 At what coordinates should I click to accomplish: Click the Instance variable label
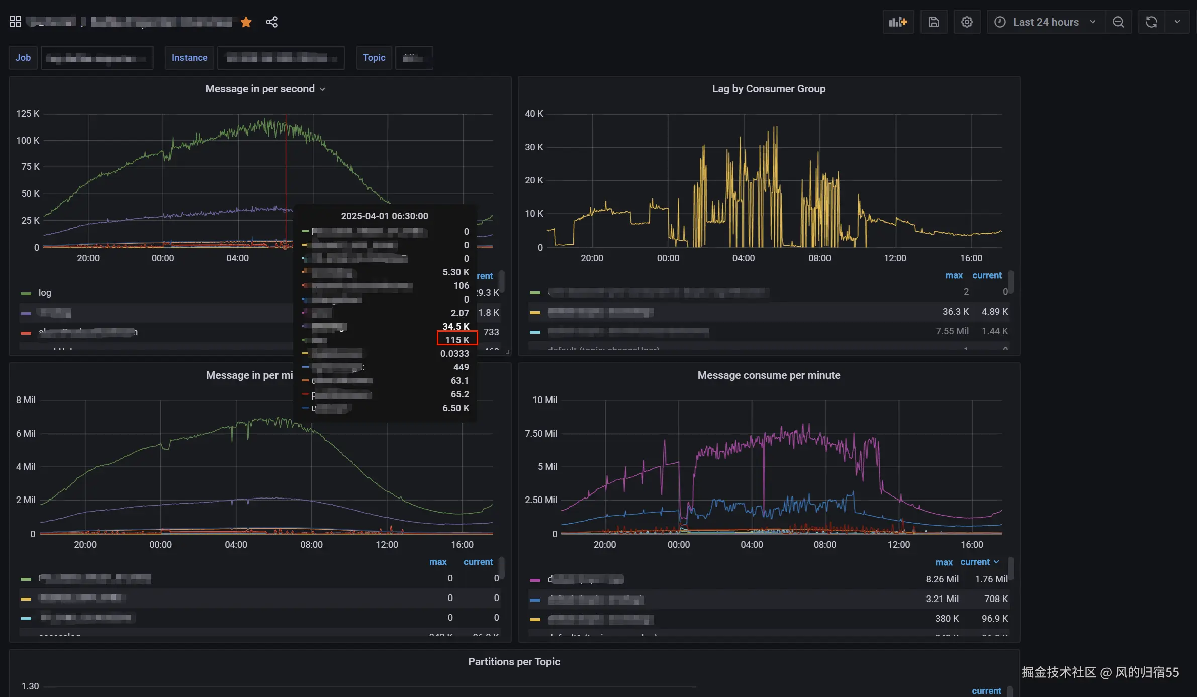pos(190,58)
